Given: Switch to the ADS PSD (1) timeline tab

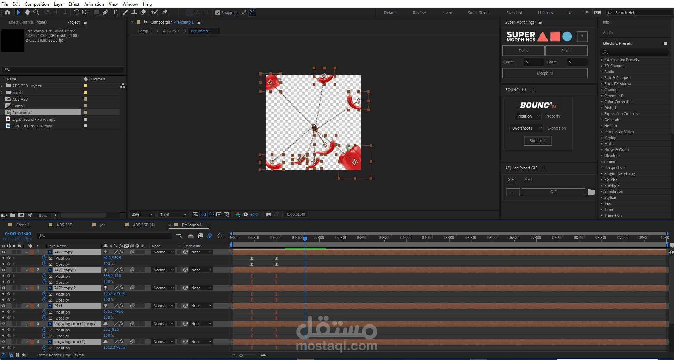Looking at the screenshot, I should 143,225.
